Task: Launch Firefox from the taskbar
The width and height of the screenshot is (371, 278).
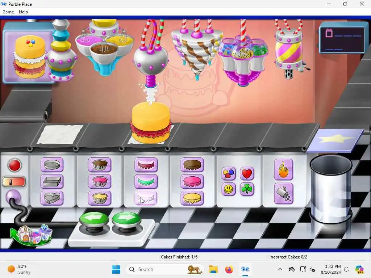Action: click(x=229, y=269)
